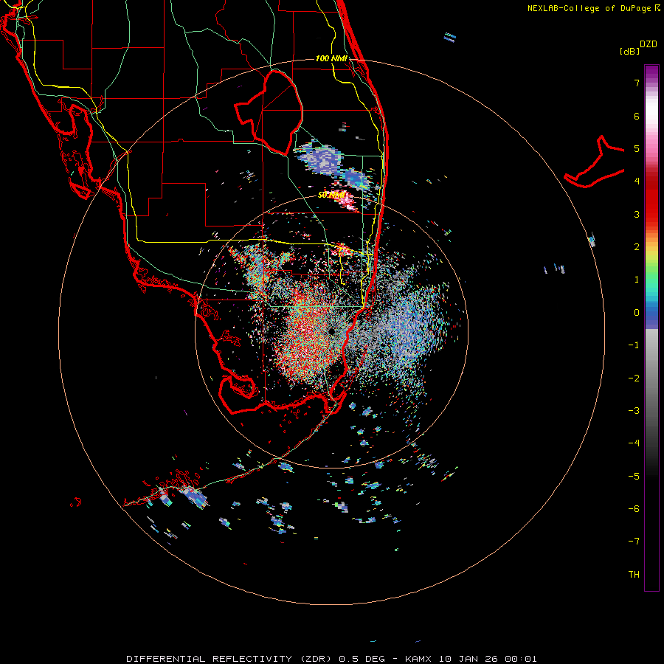The height and width of the screenshot is (664, 664).
Task: Click the -3 dB tick label
Action: 634,411
